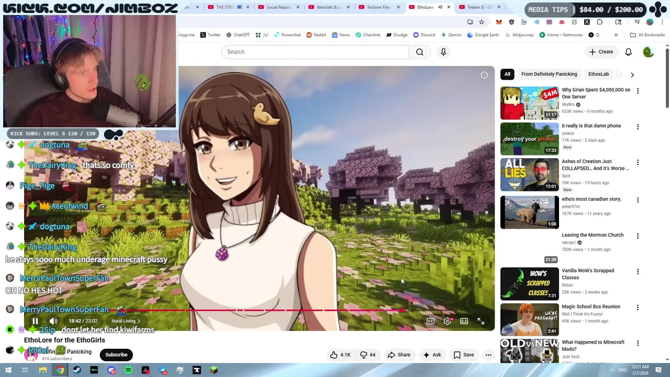The image size is (670, 377).
Task: Open the Ask AI button
Action: point(432,354)
